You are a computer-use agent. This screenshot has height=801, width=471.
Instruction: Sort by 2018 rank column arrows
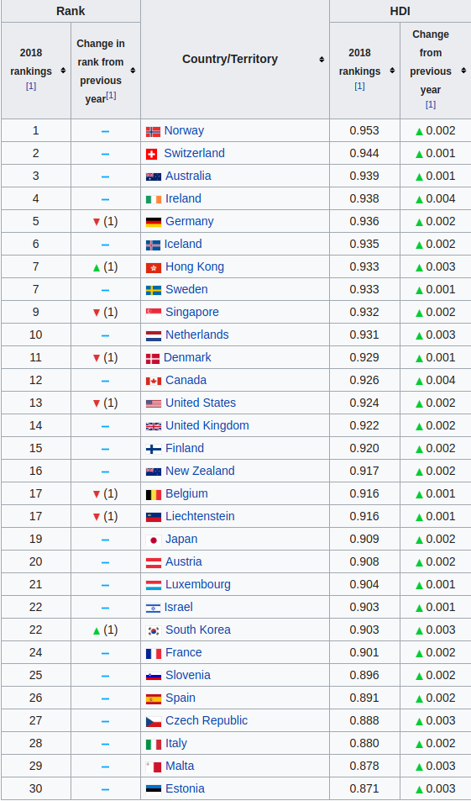(63, 71)
